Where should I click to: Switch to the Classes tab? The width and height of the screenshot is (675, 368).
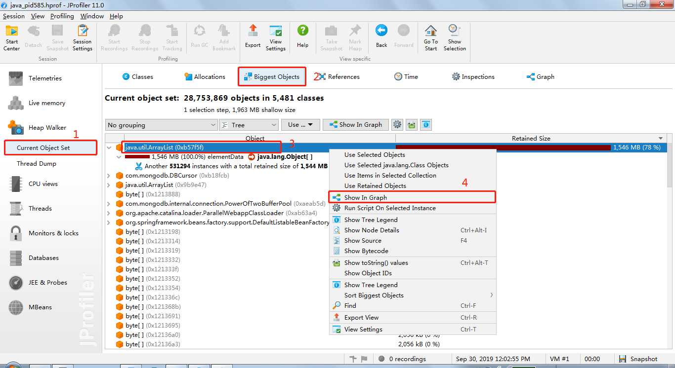click(138, 76)
